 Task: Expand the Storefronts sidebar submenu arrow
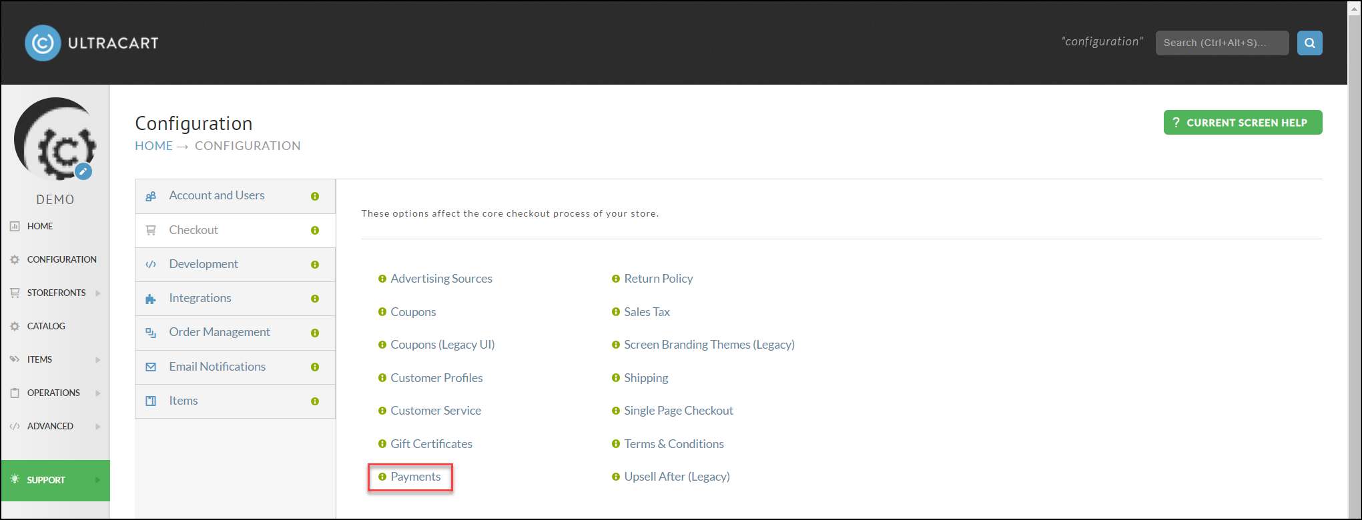click(98, 293)
